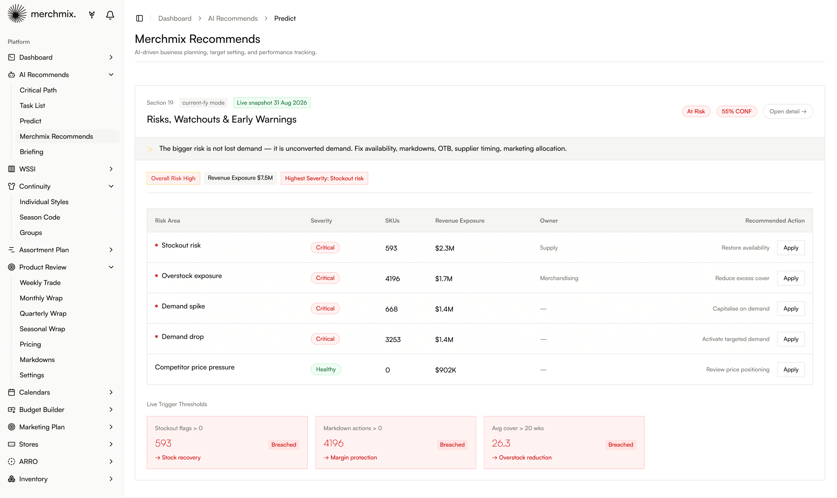Follow the Margin protection link
The height and width of the screenshot is (498, 837).
350,458
